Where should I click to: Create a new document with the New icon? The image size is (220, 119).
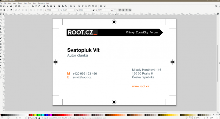[1, 6]
